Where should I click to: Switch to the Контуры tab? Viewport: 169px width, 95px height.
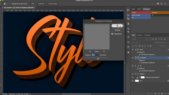pyautogui.click(x=147, y=35)
